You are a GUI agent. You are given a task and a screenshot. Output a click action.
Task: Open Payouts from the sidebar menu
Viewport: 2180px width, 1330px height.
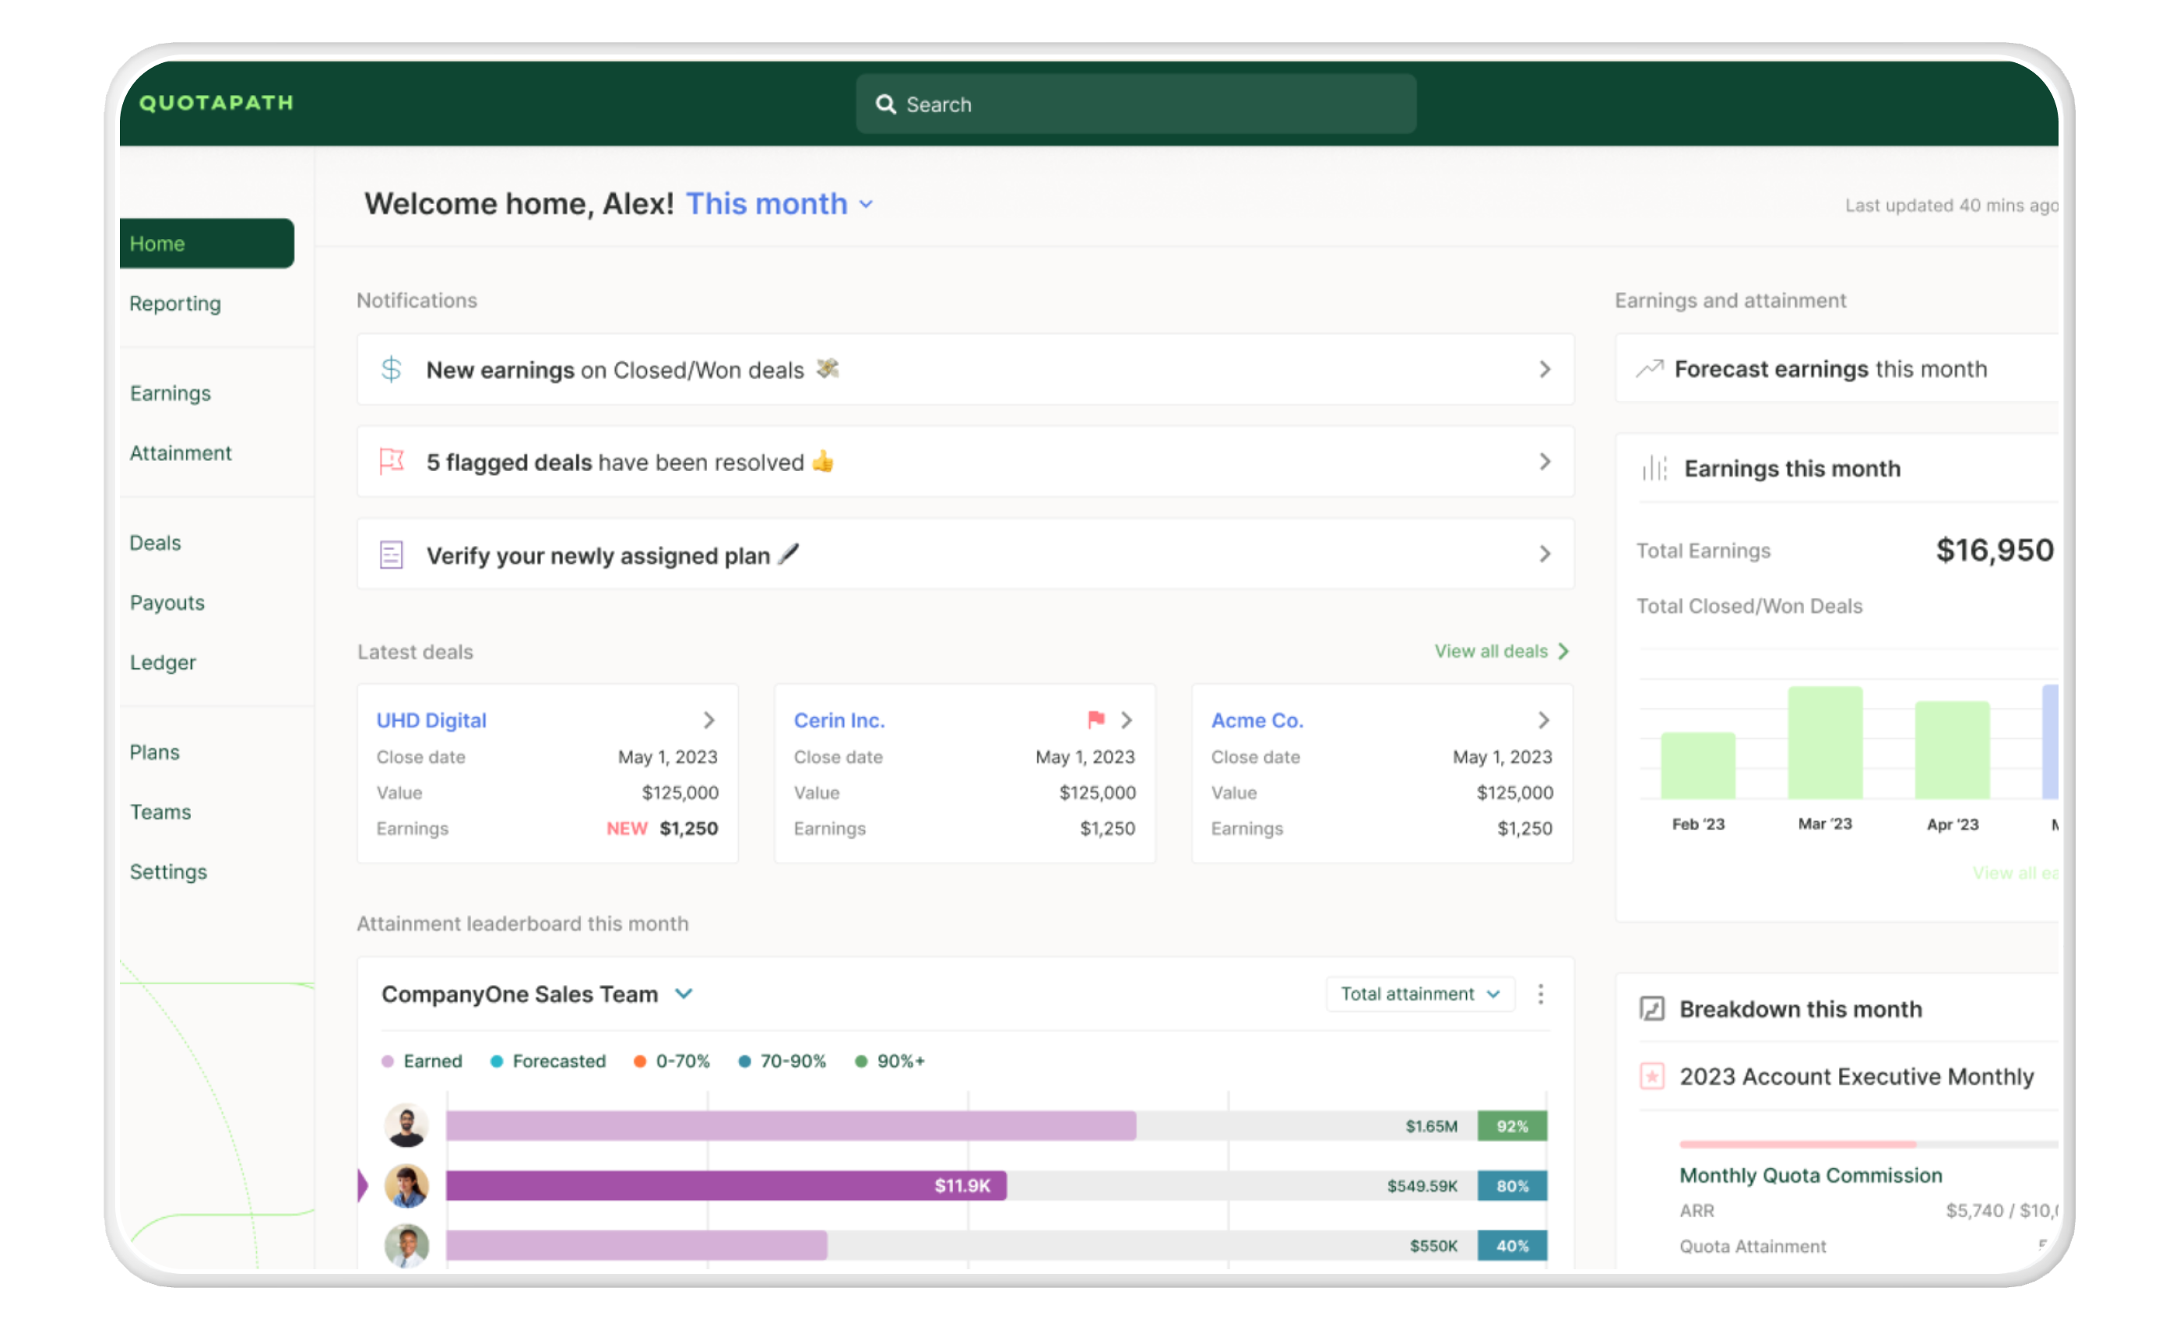tap(167, 603)
